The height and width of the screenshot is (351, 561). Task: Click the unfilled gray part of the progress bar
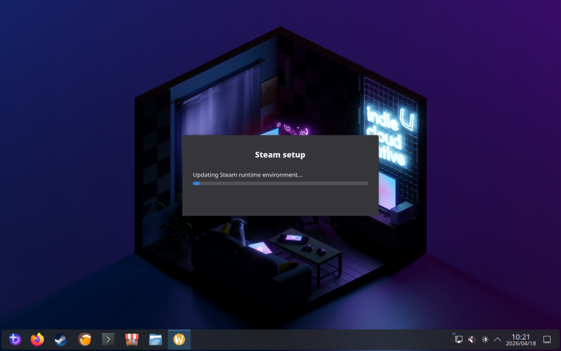pyautogui.click(x=285, y=183)
